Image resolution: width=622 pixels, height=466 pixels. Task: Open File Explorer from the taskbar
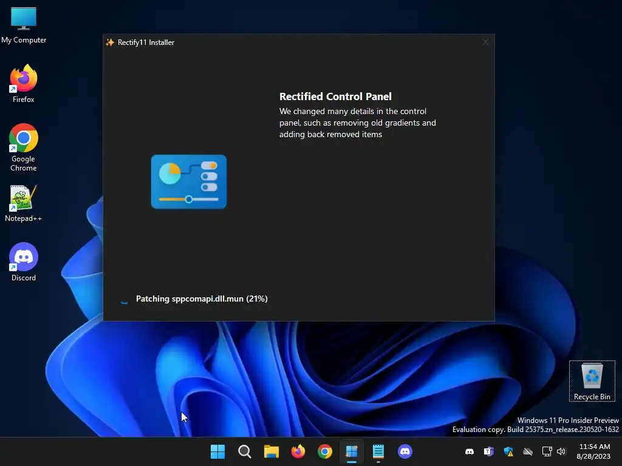click(x=272, y=451)
